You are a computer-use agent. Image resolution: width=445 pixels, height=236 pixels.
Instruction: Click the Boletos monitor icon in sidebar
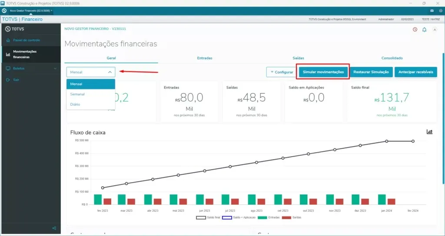point(8,69)
